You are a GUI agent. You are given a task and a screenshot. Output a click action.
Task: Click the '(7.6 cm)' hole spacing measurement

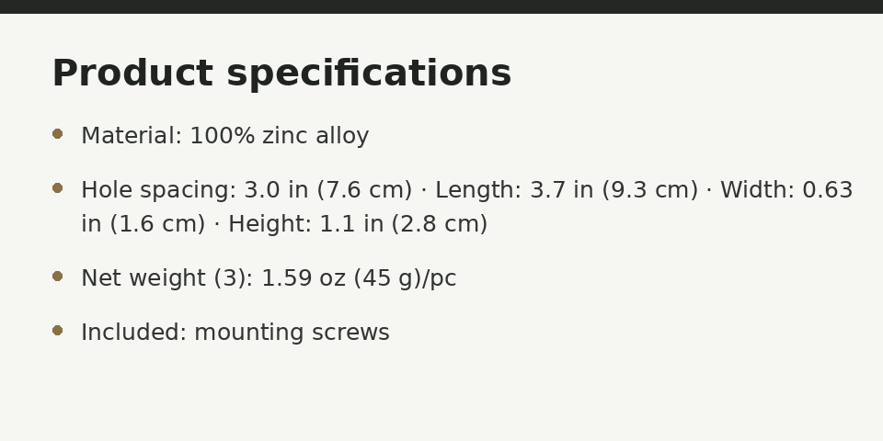tap(364, 190)
